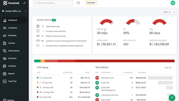Viewport: 179px width, 101px height.
Task: Open Estimates from the sidebar
Action: pyautogui.click(x=12, y=36)
